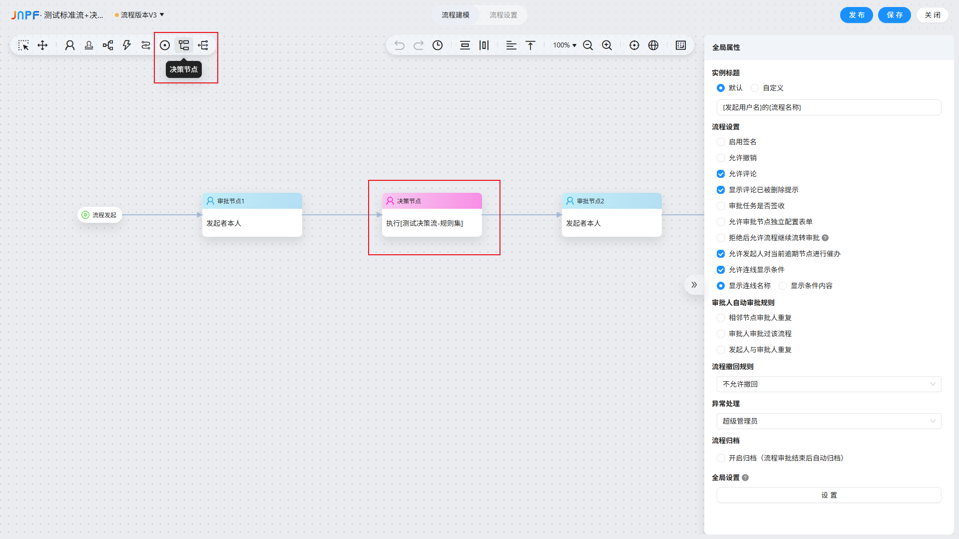959x539 pixels.
Task: Select the decision node (决策节点) tool
Action: [x=184, y=45]
